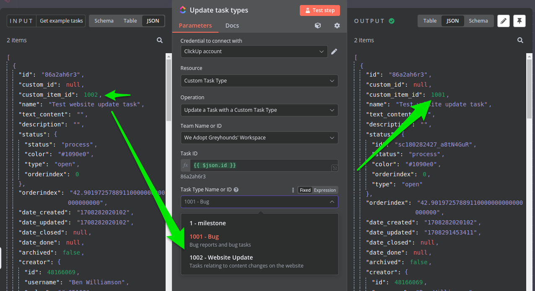This screenshot has width=535, height=291.
Task: Click the green output success checkmark
Action: click(392, 21)
